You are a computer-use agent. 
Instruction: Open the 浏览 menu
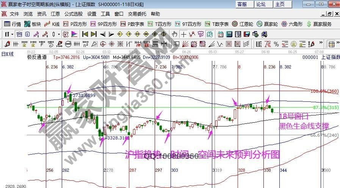coord(28,14)
